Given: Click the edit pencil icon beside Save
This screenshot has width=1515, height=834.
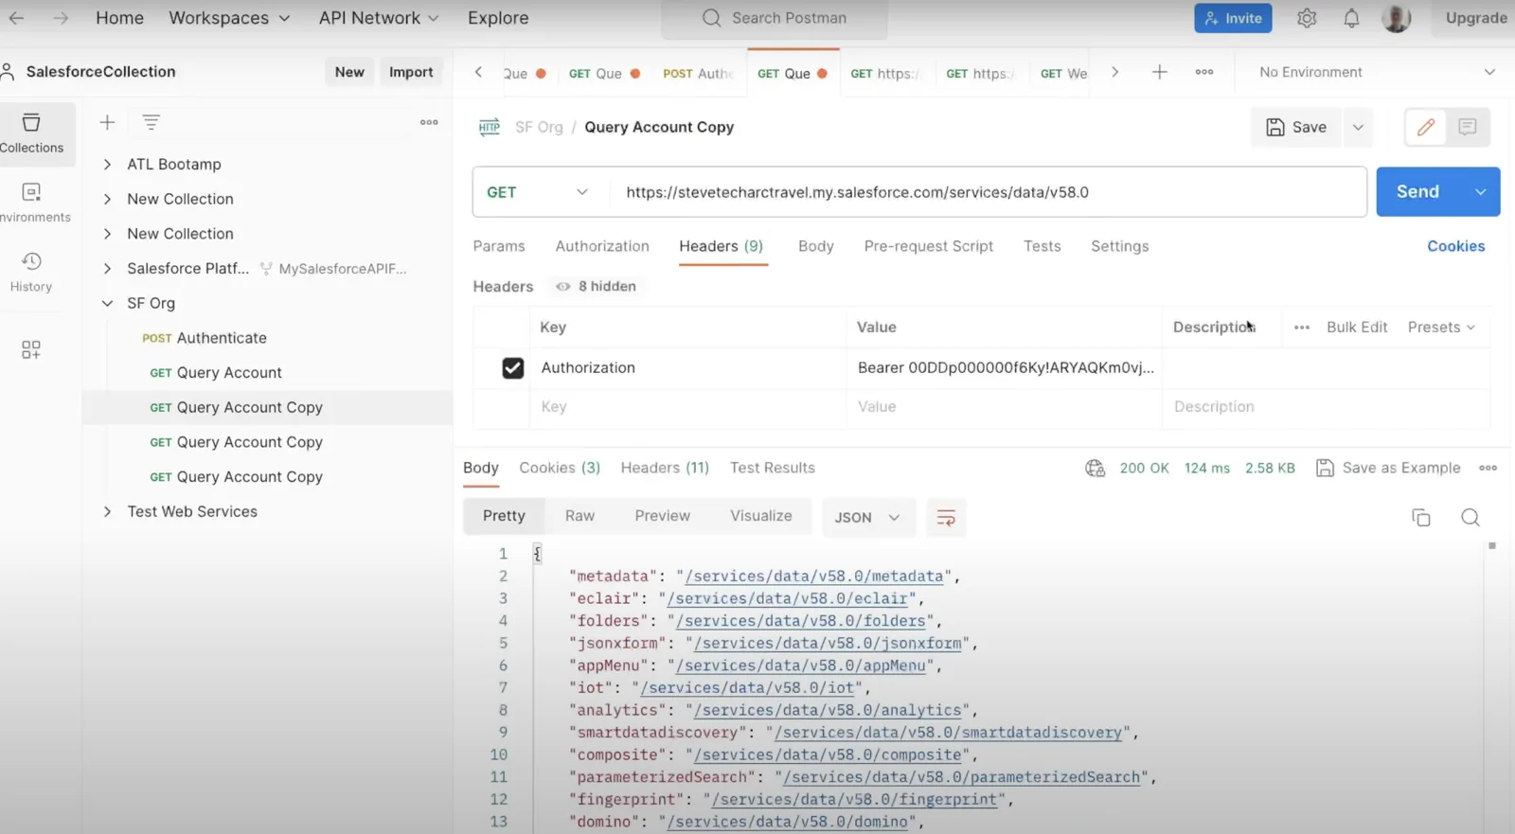Looking at the screenshot, I should coord(1425,127).
